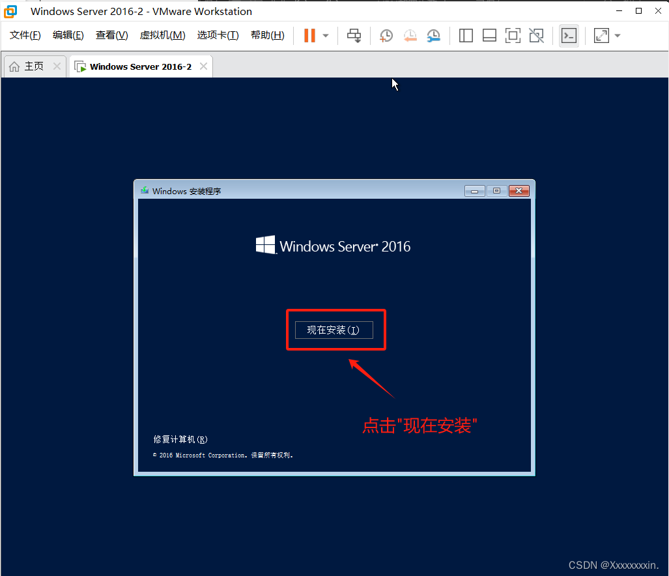Open the 帮助(H) menu
Screen dimensions: 669x576
coord(268,35)
